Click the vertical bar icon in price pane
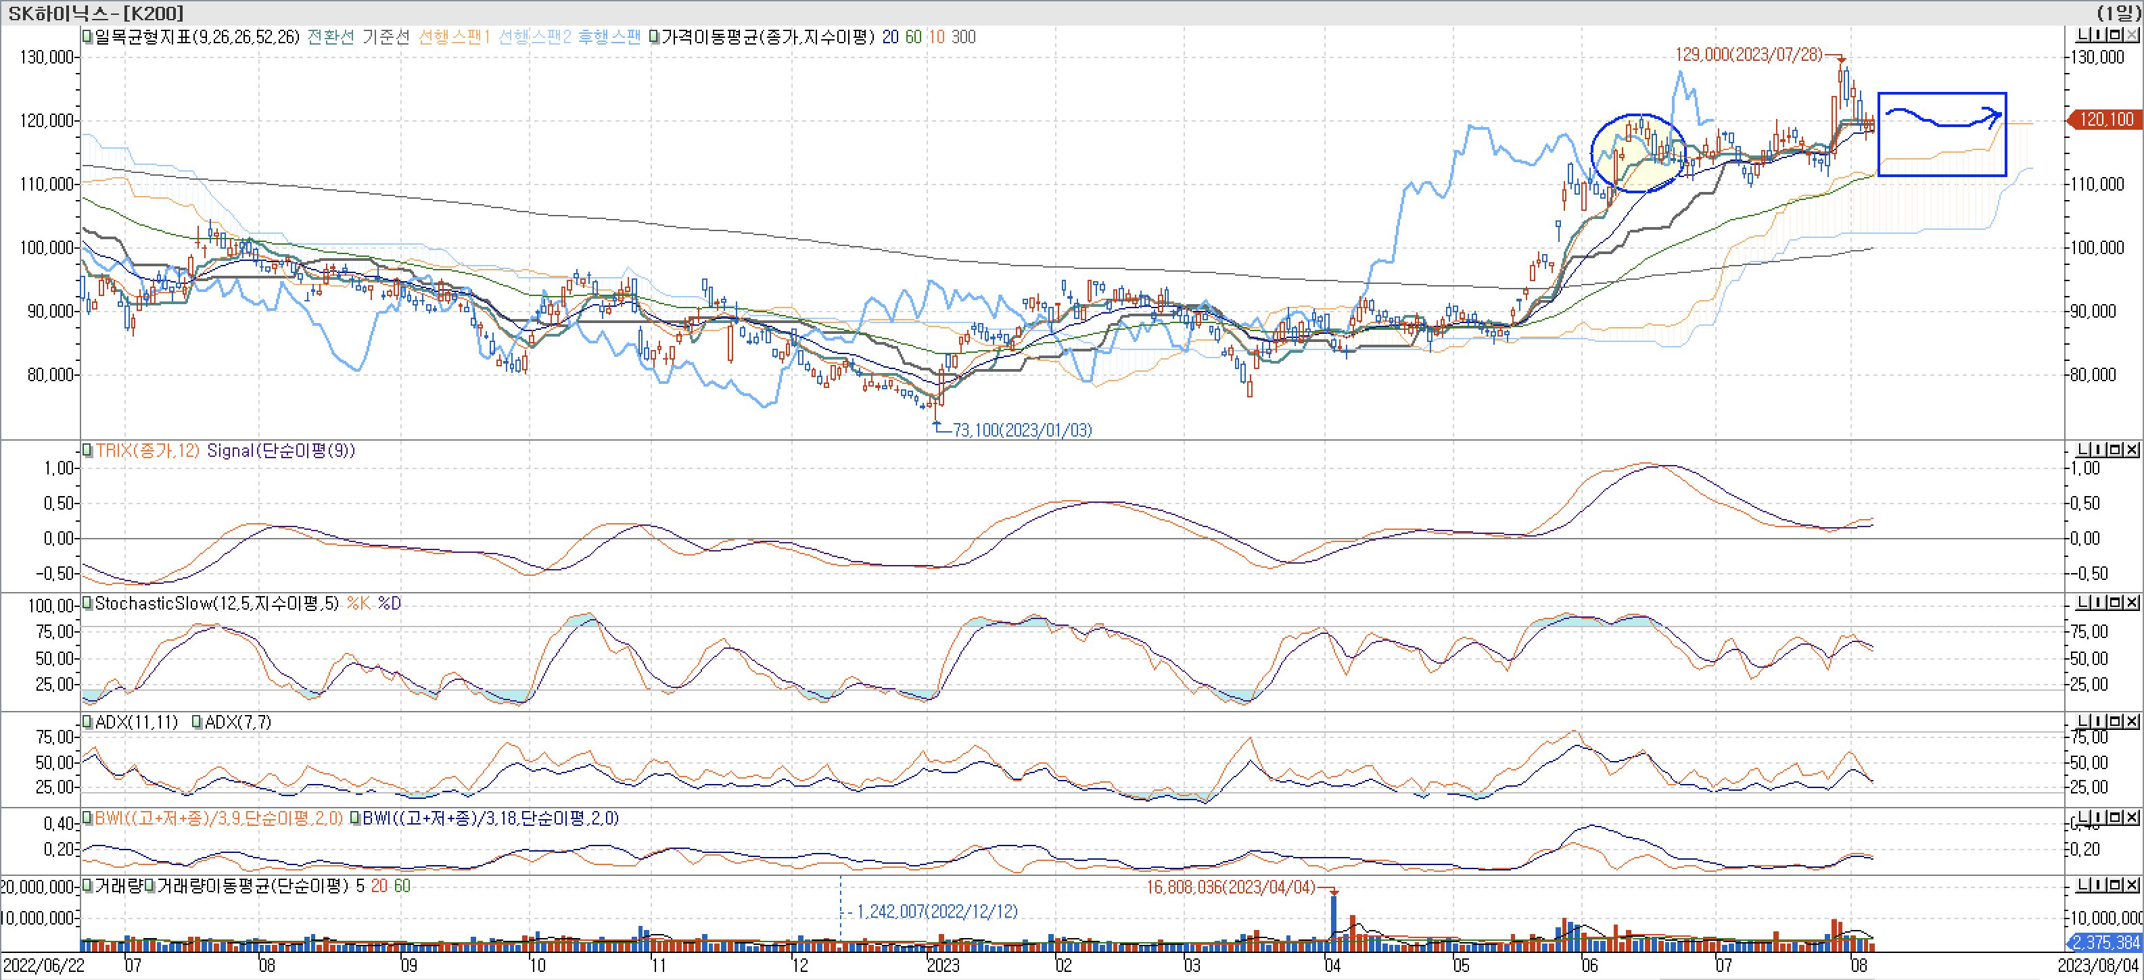The width and height of the screenshot is (2144, 980). click(x=2098, y=35)
